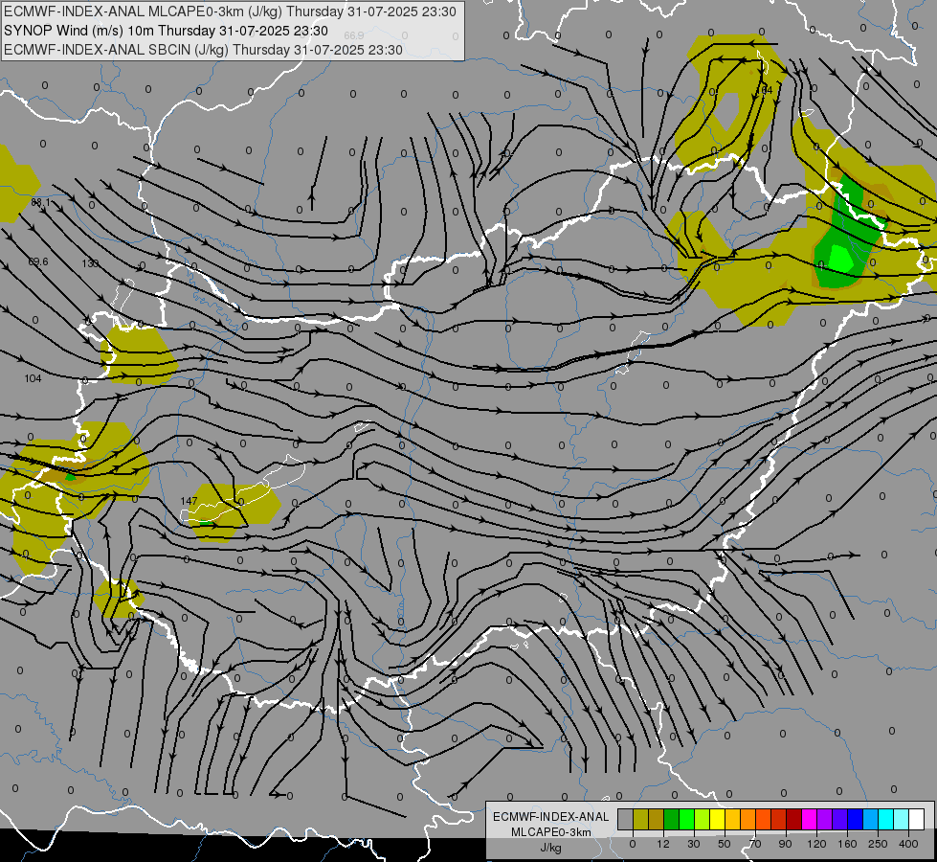Click the pure blue swatch after 160

855,819
